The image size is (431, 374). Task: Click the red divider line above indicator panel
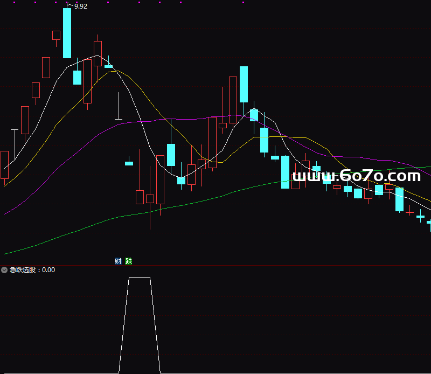click(x=215, y=265)
